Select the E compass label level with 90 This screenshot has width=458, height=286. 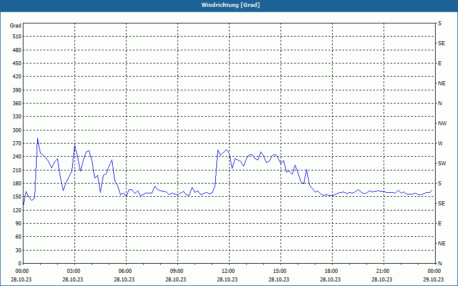coord(440,223)
